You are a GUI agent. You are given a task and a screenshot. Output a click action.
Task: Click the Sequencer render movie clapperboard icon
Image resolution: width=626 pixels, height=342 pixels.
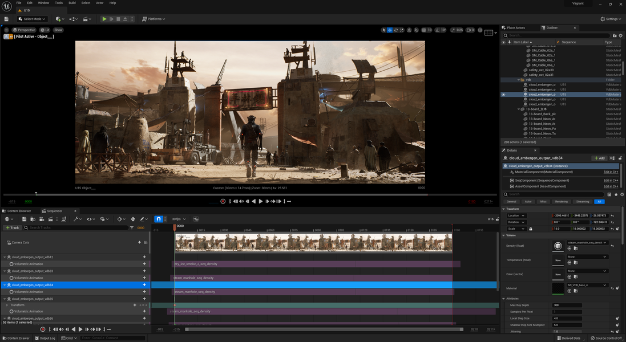(50, 219)
